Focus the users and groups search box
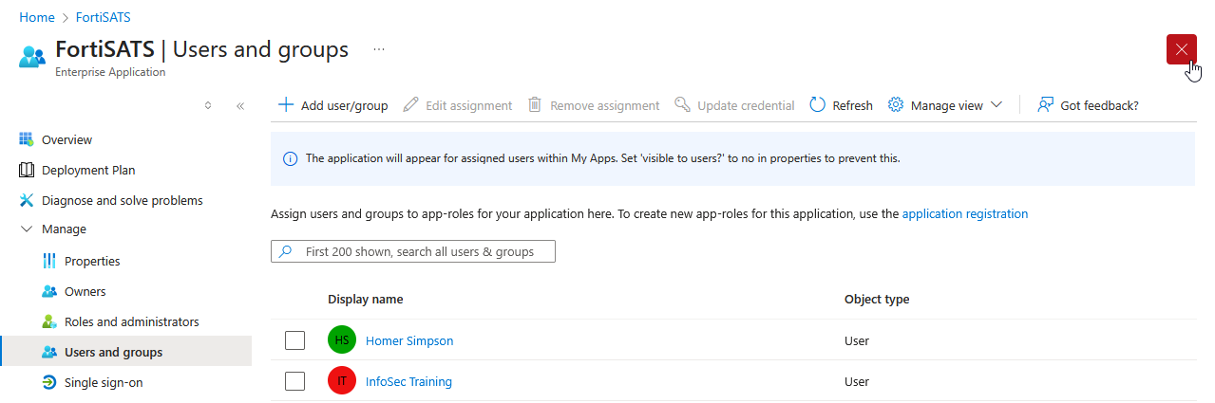 pyautogui.click(x=413, y=251)
